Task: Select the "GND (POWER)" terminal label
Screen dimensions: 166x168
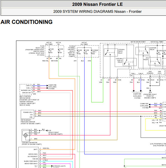Action: (x=150, y=72)
